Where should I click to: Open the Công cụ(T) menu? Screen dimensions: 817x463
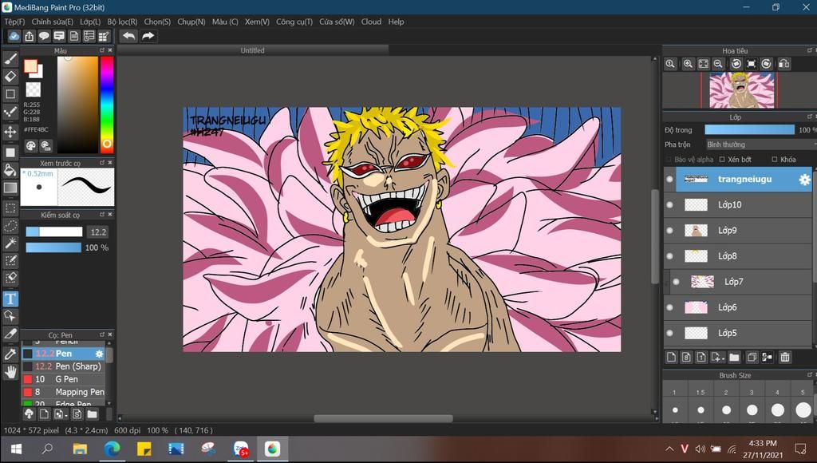[x=294, y=22]
